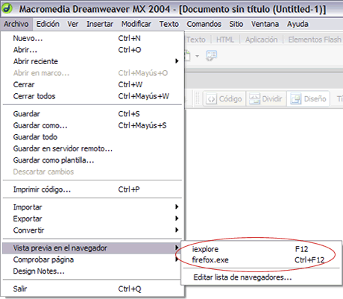Open the Ver menu
The width and height of the screenshot is (343, 299).
[73, 24]
